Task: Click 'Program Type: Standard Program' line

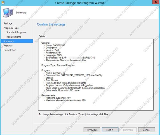Action: [58, 65]
